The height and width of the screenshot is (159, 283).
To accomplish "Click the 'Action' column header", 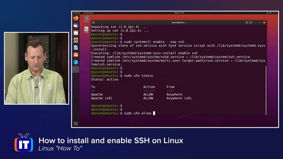I will 149,87.
